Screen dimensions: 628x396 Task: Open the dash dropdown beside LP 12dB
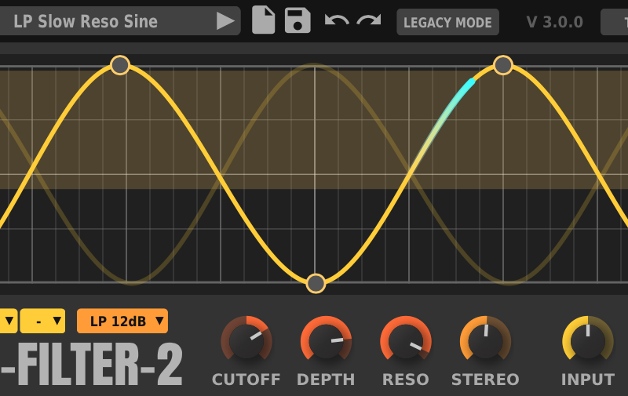point(43,321)
